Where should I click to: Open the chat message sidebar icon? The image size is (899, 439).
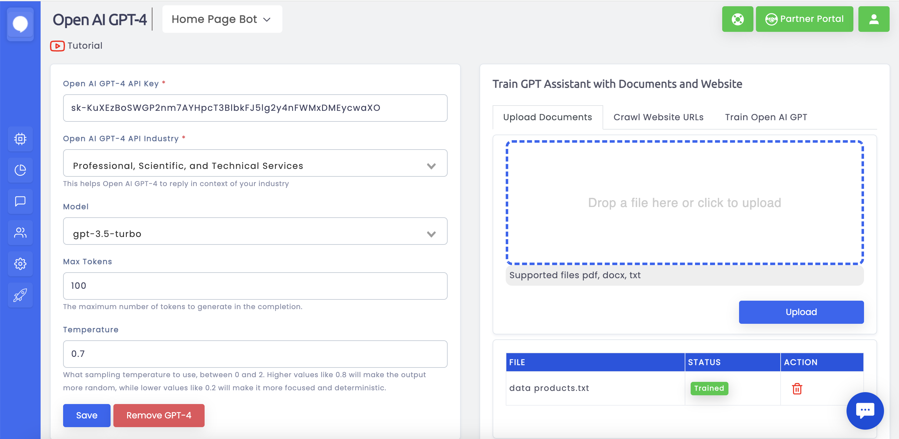pyautogui.click(x=20, y=201)
